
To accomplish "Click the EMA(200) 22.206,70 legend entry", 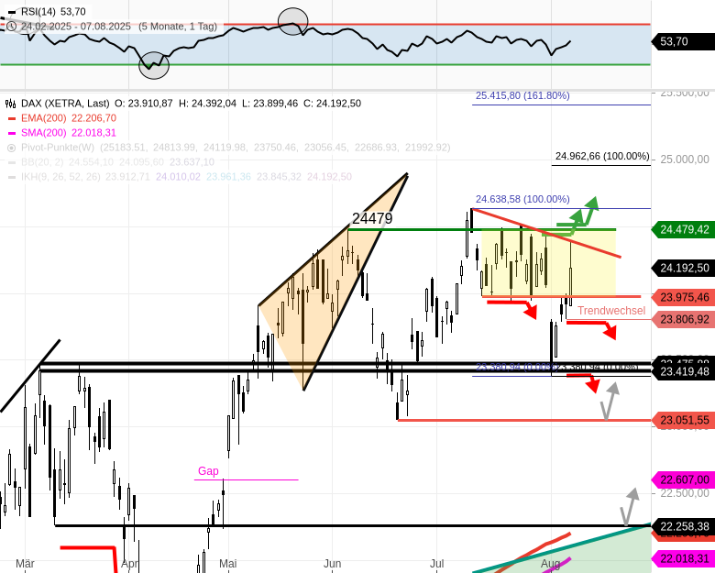I will pyautogui.click(x=69, y=118).
